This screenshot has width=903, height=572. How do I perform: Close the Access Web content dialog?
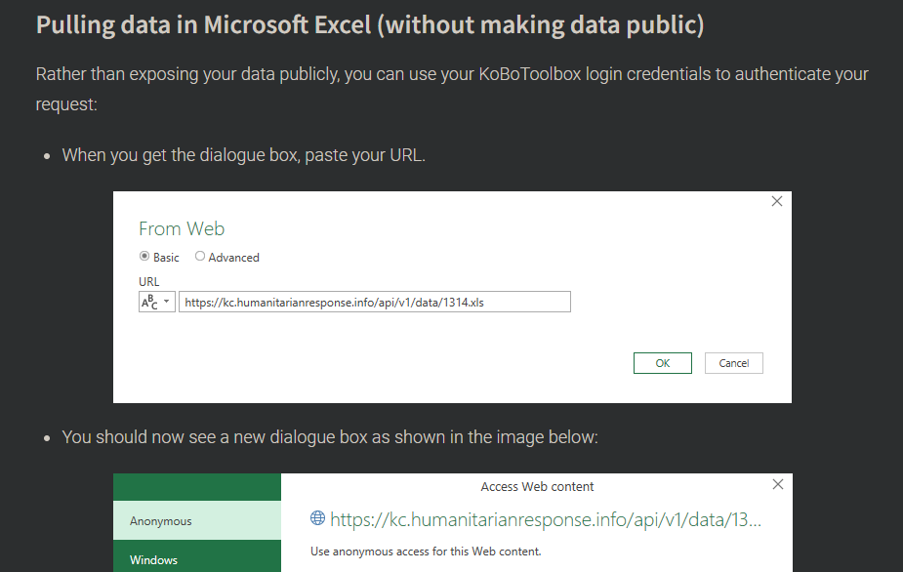(x=777, y=484)
